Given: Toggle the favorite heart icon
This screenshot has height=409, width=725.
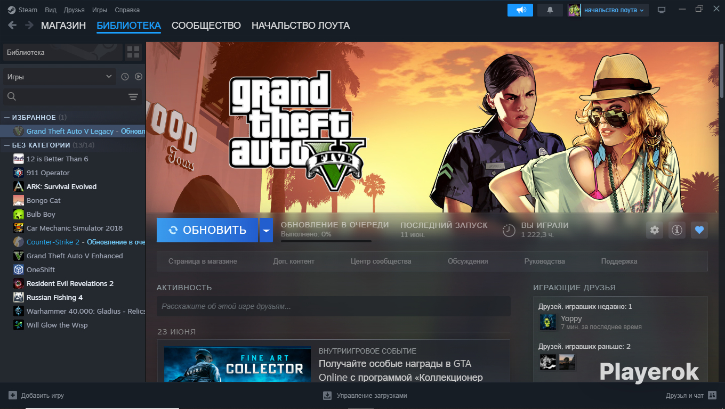Looking at the screenshot, I should pyautogui.click(x=699, y=230).
